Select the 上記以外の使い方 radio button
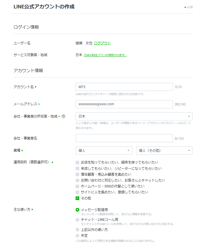This screenshot has height=250, width=224. point(78,230)
